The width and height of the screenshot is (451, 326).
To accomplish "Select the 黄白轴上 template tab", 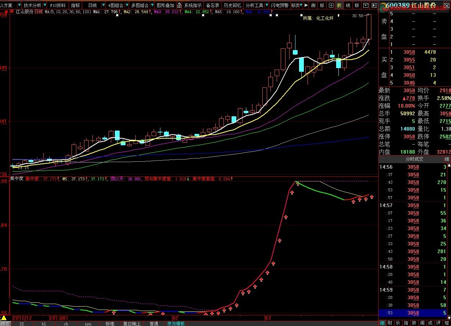I will pyautogui.click(x=132, y=323).
